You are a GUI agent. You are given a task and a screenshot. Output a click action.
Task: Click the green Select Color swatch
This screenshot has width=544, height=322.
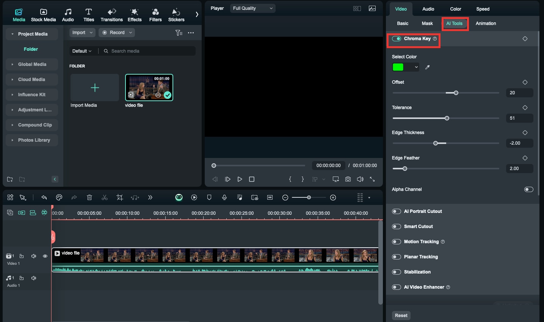(x=398, y=67)
